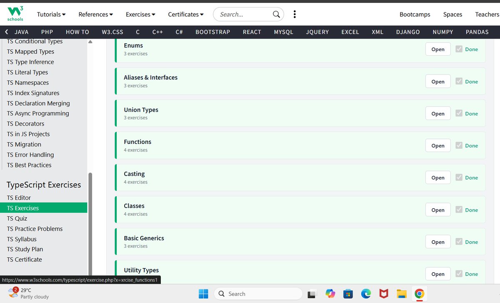Screen dimensions: 500x303
Task: Open the Basic Generics exercises
Action: pyautogui.click(x=438, y=242)
